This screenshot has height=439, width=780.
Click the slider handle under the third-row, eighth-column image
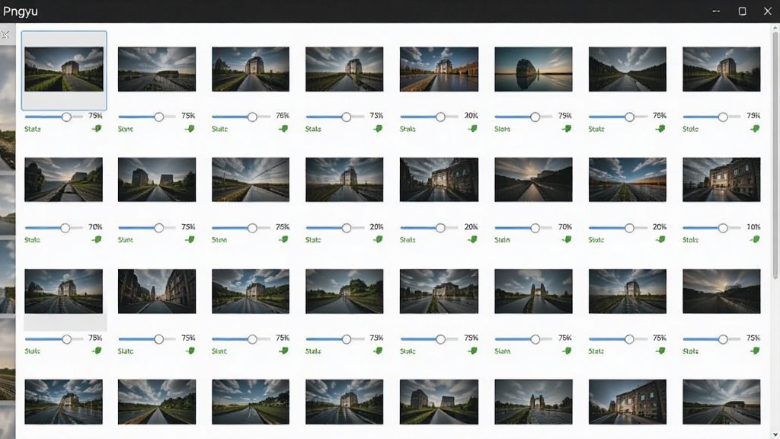[723, 339]
